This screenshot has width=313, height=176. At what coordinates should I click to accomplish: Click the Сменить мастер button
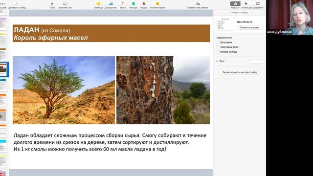pyautogui.click(x=249, y=27)
